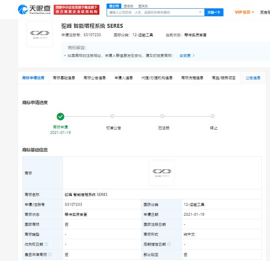This screenshot has height=261, width=270.
Task: Select header classification 12-运输工具
Action: [143, 35]
